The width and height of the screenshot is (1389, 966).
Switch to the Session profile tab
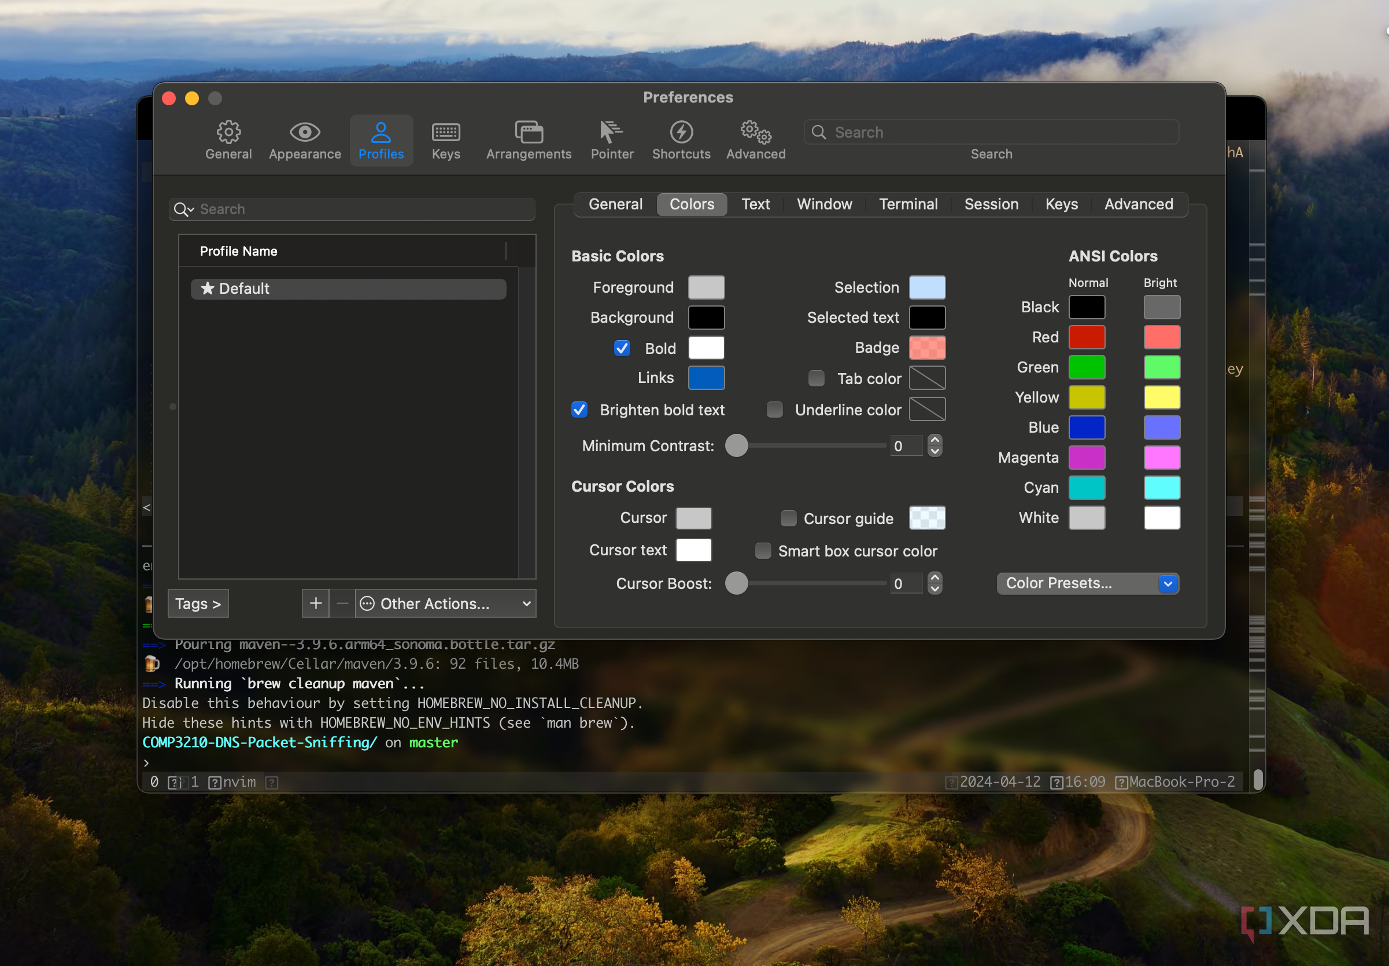[x=991, y=205]
